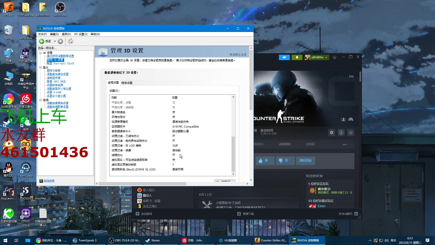Viewport: 435px width, 245px height.
Task: Select 配置 Surround、PhysX tree item
Action: pyautogui.click(x=60, y=63)
